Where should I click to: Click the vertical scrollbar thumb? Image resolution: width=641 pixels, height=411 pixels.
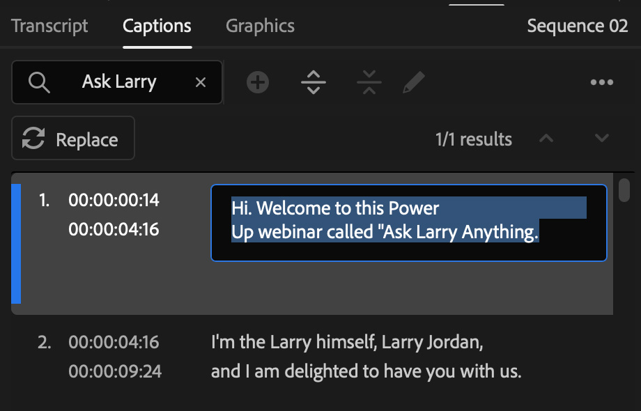click(x=624, y=189)
